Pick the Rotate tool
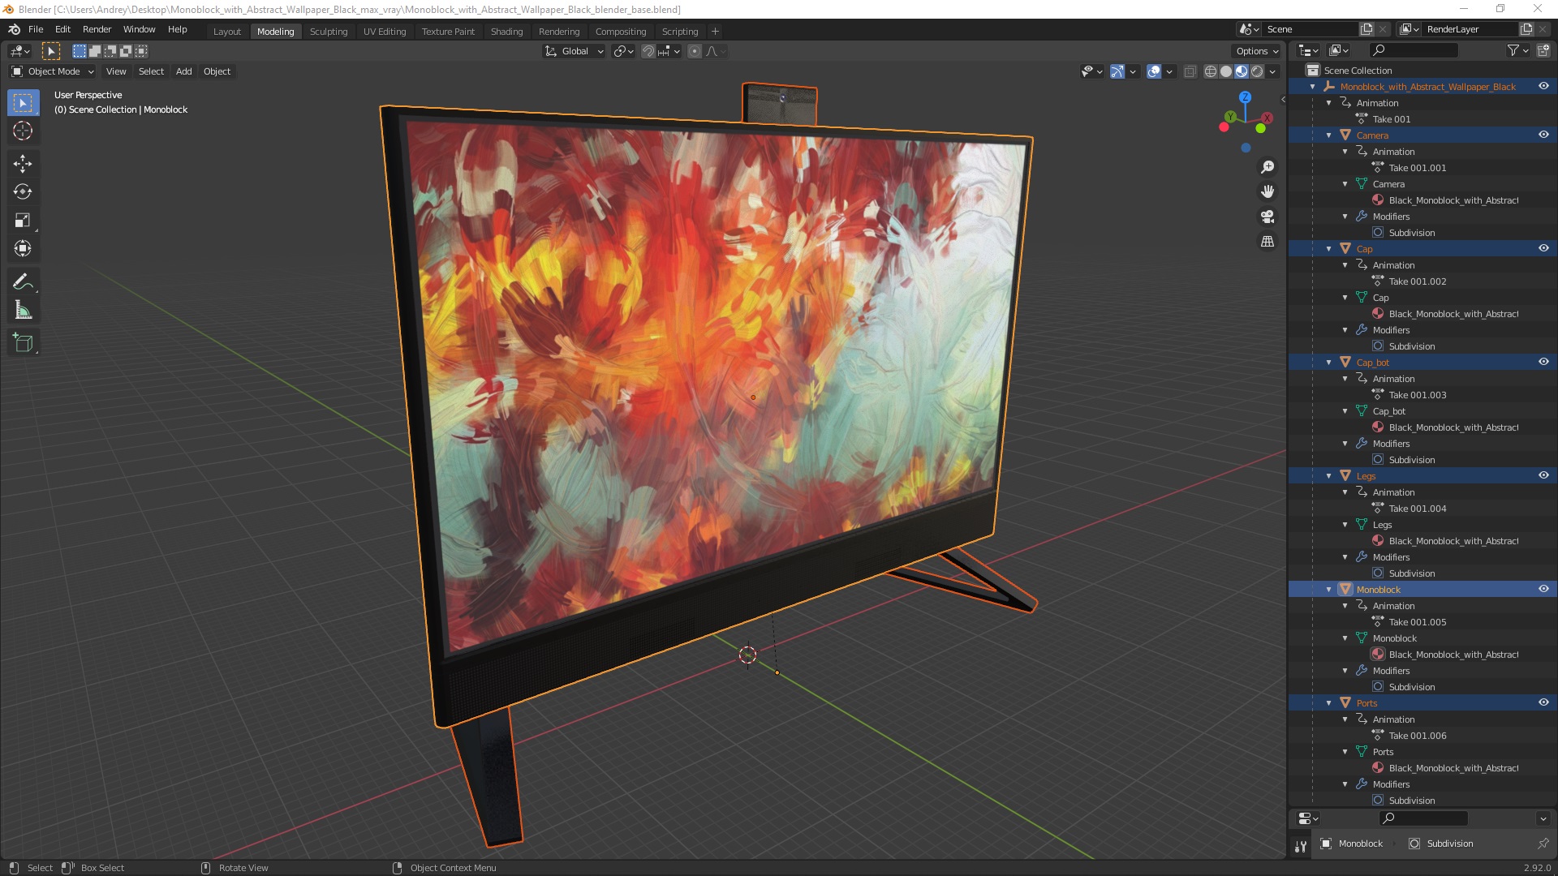 coord(23,192)
